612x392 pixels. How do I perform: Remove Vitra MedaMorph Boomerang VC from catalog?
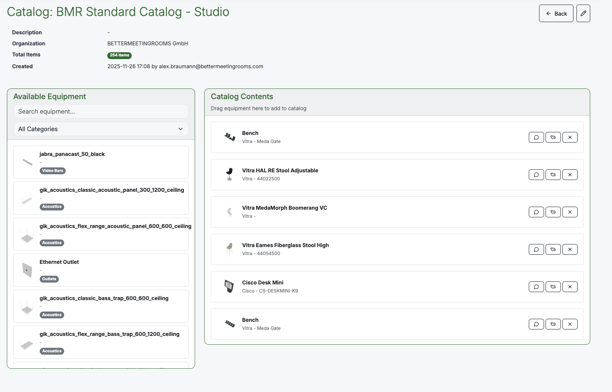click(x=570, y=212)
